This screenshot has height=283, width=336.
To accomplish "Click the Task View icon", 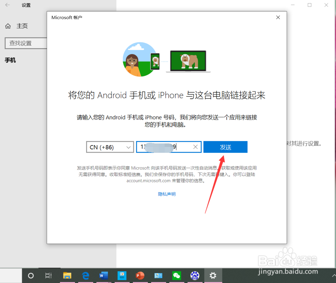I will pyautogui.click(x=48, y=275).
